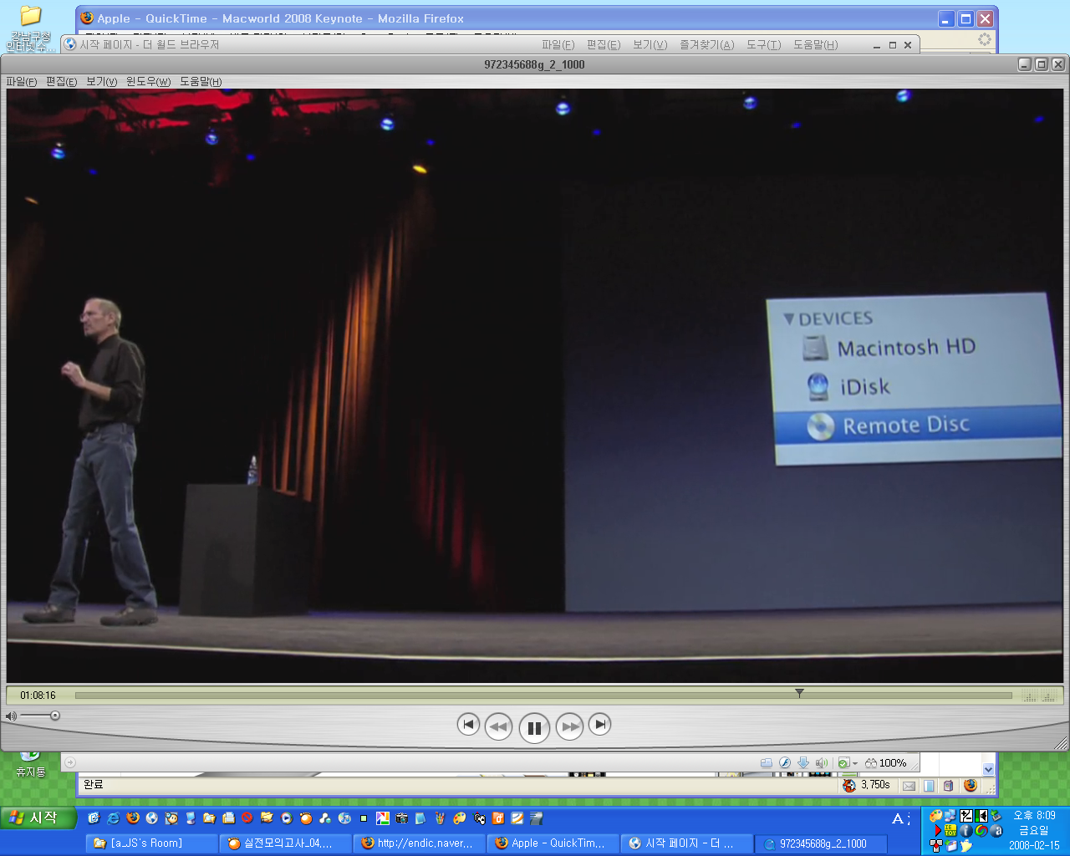This screenshot has width=1070, height=856.
Task: Open the 도움말 menu in QuickTime
Action: tap(201, 81)
